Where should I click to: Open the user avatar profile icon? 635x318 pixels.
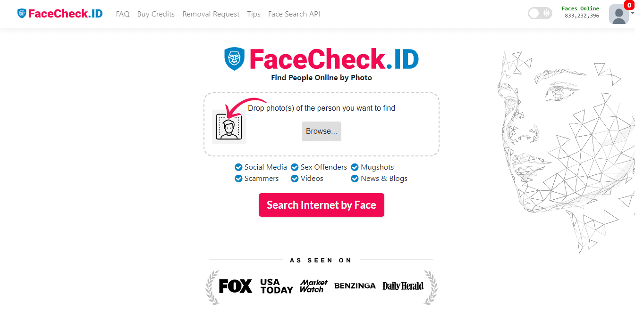point(618,14)
